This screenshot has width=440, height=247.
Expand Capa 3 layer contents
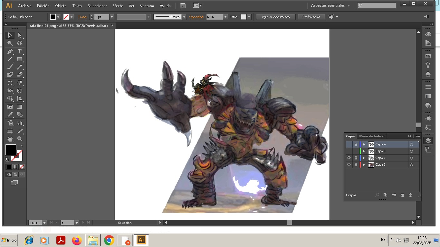click(364, 151)
